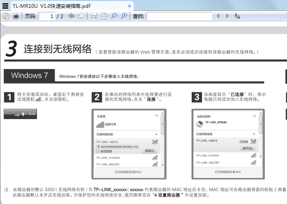This screenshot has height=204, width=287.
Task: Find next match arrow
Action: tap(227, 16)
